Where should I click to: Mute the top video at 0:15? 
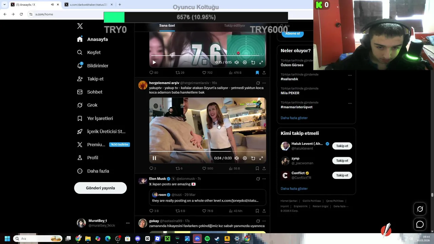[237, 62]
